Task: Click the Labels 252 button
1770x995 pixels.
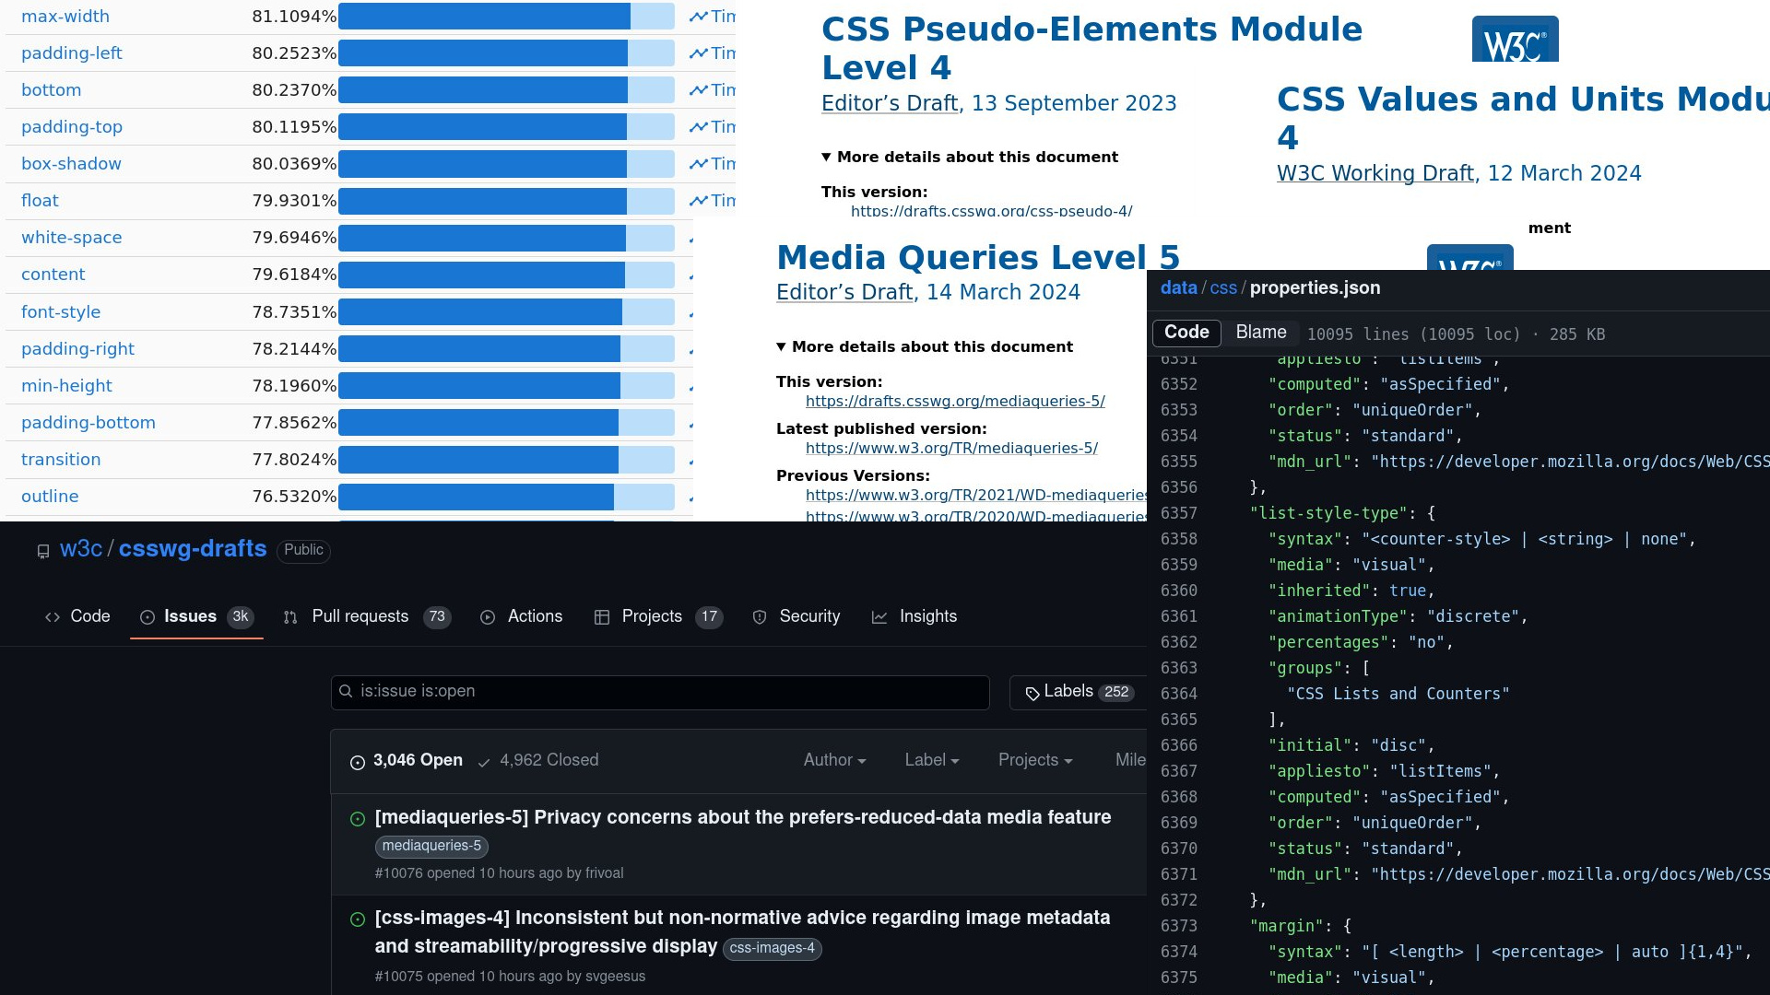Action: point(1078,692)
